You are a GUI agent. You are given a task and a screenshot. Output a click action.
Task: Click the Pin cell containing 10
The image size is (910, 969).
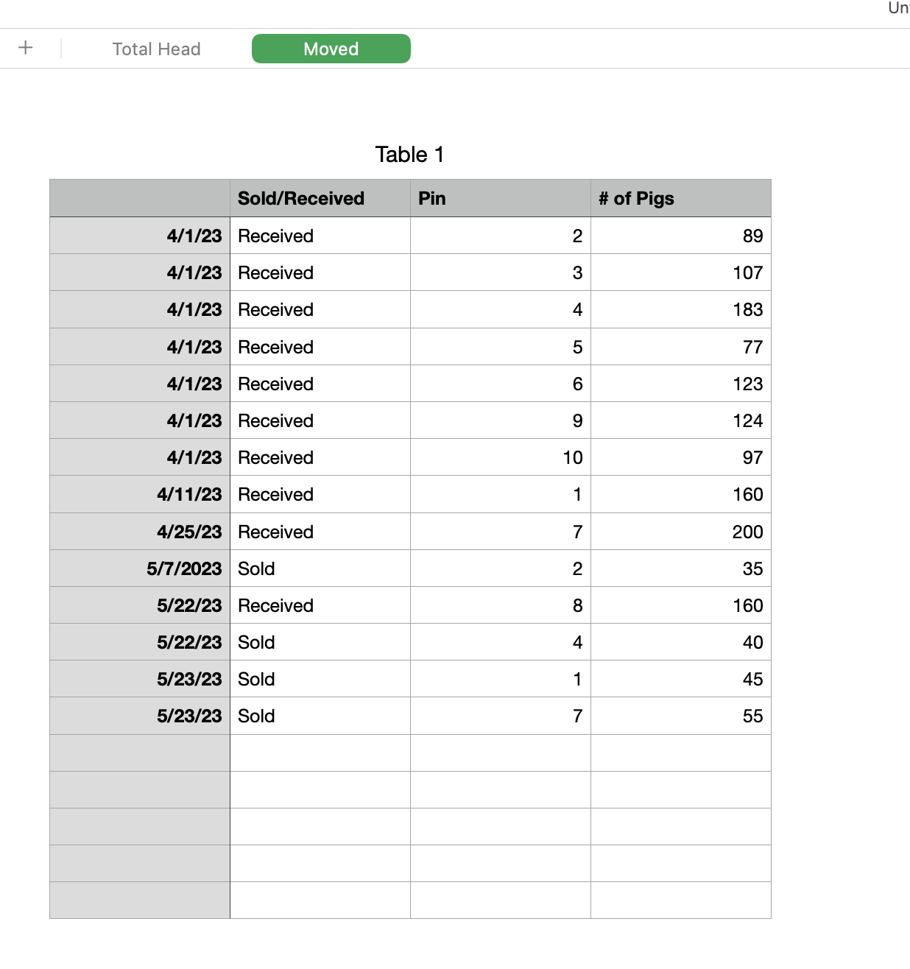pyautogui.click(x=500, y=457)
